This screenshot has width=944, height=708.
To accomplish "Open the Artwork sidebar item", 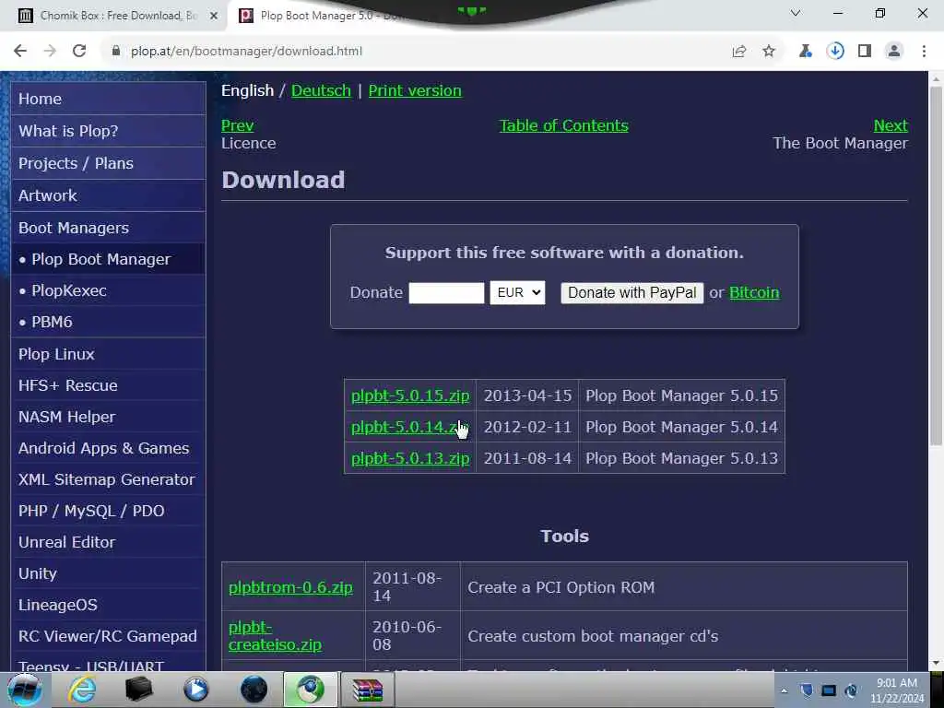I will point(109,195).
